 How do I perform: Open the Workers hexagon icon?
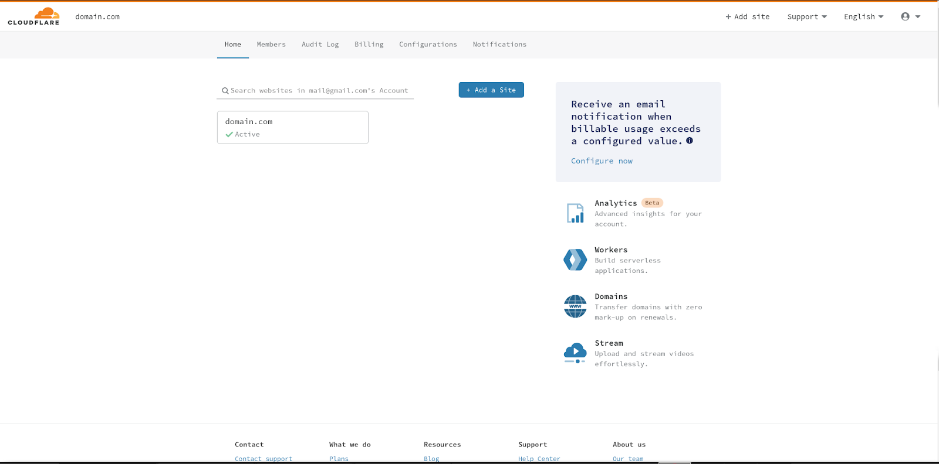click(x=575, y=260)
